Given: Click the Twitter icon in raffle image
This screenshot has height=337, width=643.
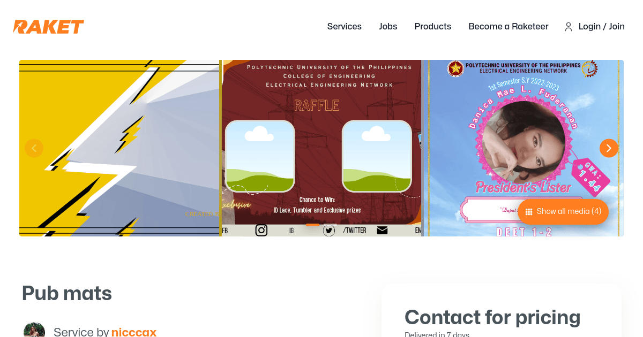Looking at the screenshot, I should tap(329, 231).
